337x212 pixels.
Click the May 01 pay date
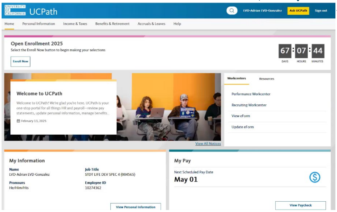pyautogui.click(x=186, y=180)
